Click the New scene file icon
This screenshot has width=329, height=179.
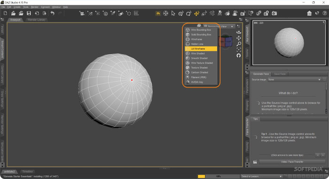(x=6, y=13)
